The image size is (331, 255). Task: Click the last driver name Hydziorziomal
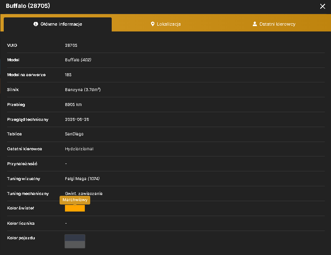(x=79, y=149)
